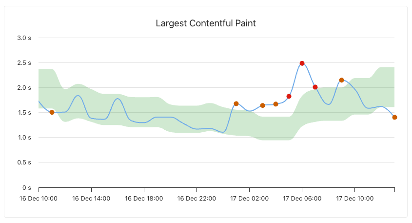The height and width of the screenshot is (223, 412).
Task: Select the 17 Dec 06:00 axis label
Action: tap(302, 199)
